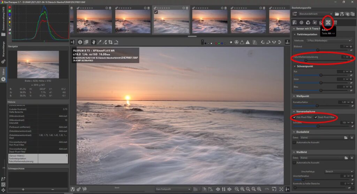
Task: Disable the Dead-Pixel-Filter checkbox
Action: tap(316, 117)
